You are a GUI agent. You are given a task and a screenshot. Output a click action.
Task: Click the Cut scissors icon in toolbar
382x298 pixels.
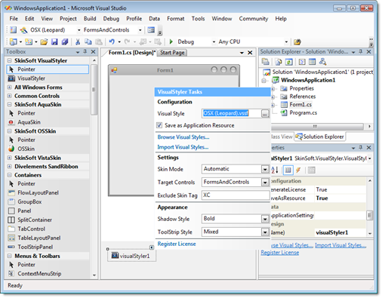click(x=78, y=41)
